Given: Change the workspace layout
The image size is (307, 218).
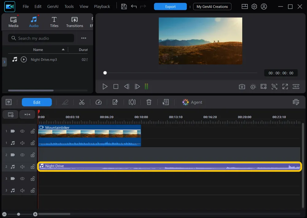Looking at the screenshot, I should point(245,6).
